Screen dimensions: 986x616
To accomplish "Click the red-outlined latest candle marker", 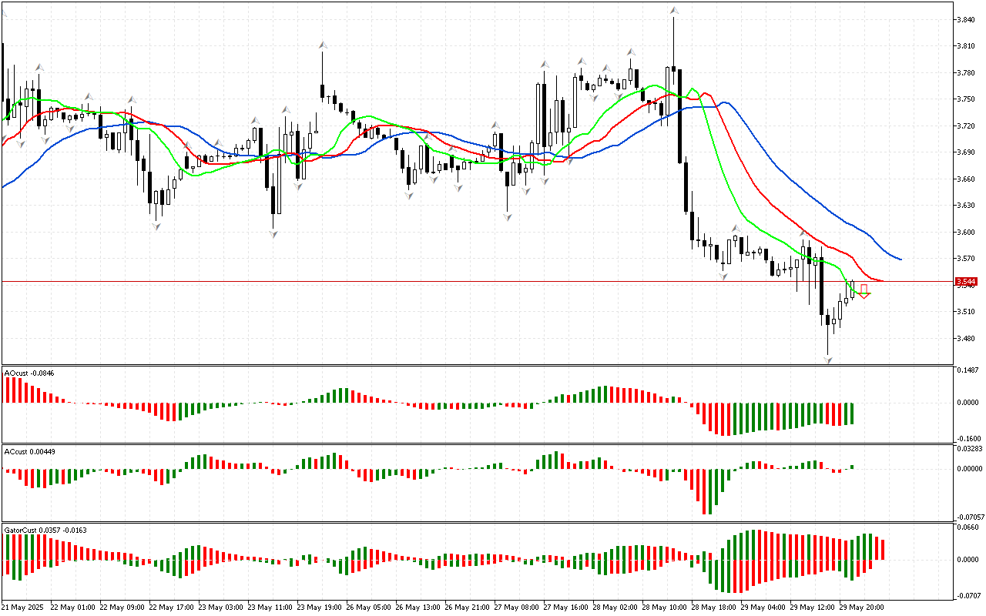I will (864, 290).
